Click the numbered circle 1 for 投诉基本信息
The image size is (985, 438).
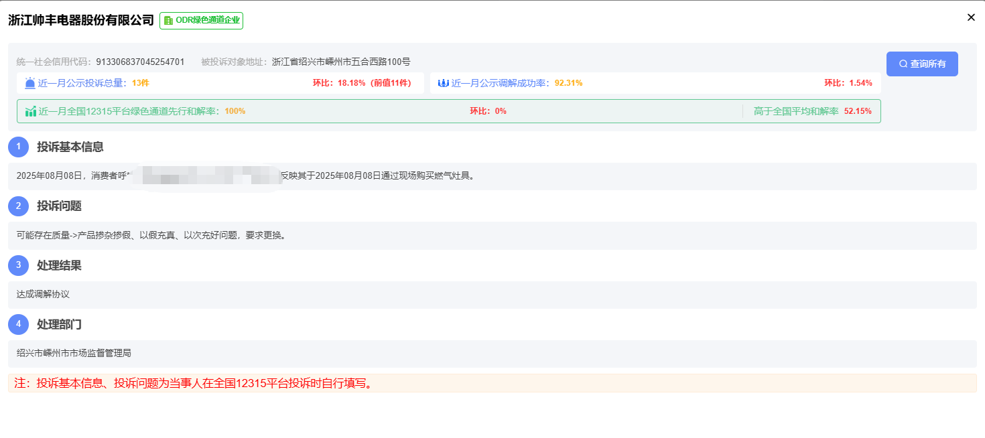click(19, 147)
